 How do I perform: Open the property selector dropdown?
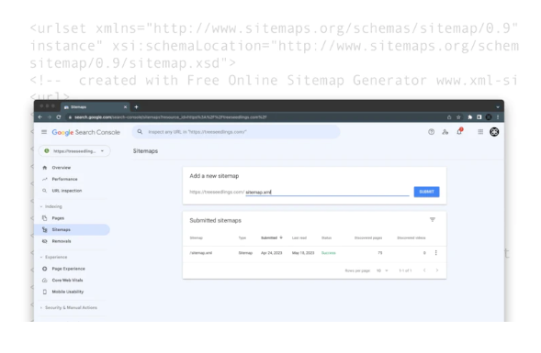pyautogui.click(x=74, y=151)
